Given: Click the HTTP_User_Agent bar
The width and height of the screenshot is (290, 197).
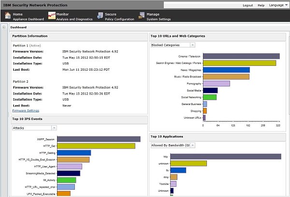Looking at the screenshot, I should coord(70,167).
